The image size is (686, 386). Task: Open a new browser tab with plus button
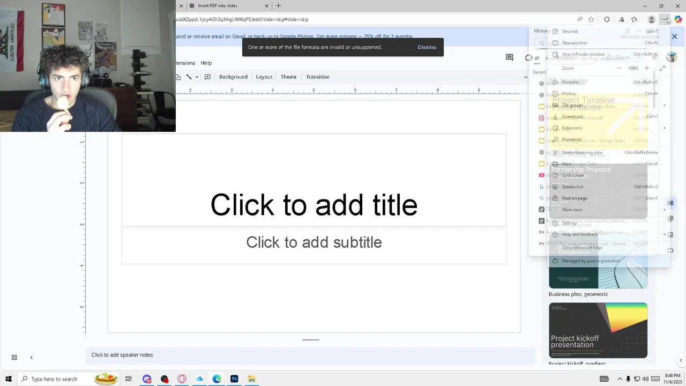tap(278, 6)
